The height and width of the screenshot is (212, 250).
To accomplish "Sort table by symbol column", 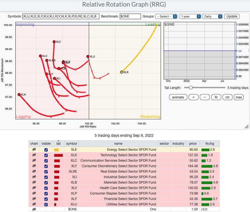I will (72, 144).
